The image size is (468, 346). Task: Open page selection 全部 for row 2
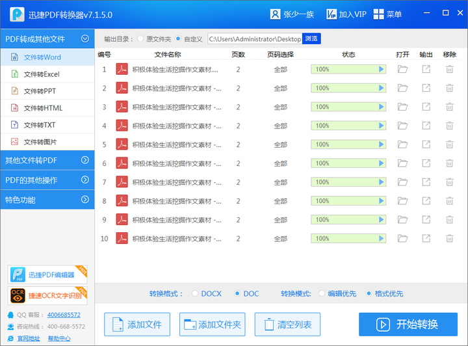[x=281, y=88]
